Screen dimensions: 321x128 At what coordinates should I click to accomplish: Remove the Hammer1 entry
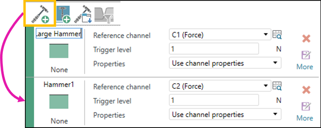(x=306, y=90)
